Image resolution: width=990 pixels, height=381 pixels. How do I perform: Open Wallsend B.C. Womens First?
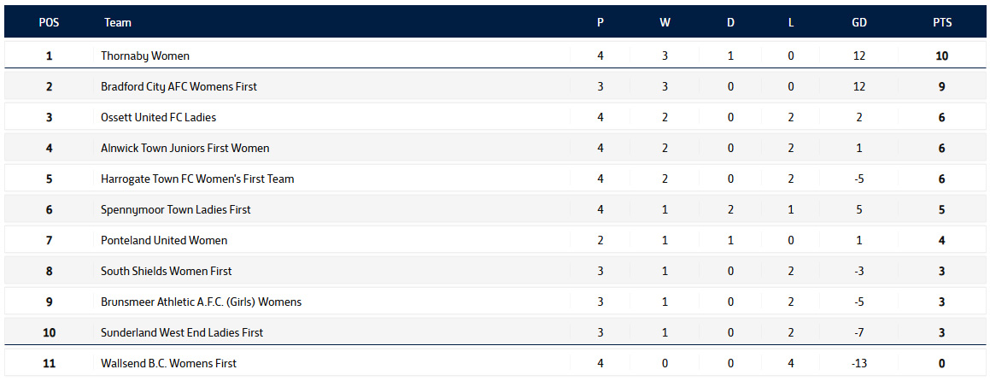[x=168, y=364]
